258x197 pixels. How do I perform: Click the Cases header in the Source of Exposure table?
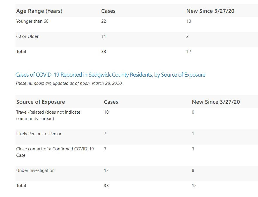(111, 102)
